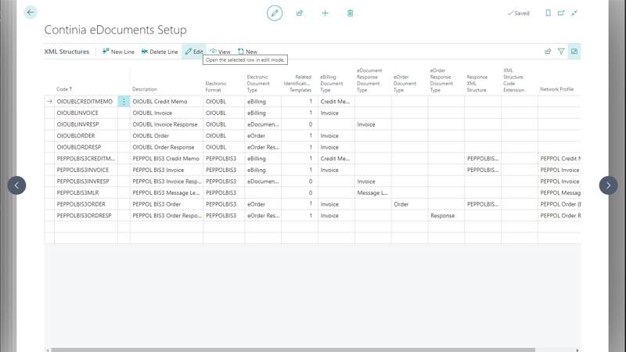Sort by the Code column header

point(63,89)
